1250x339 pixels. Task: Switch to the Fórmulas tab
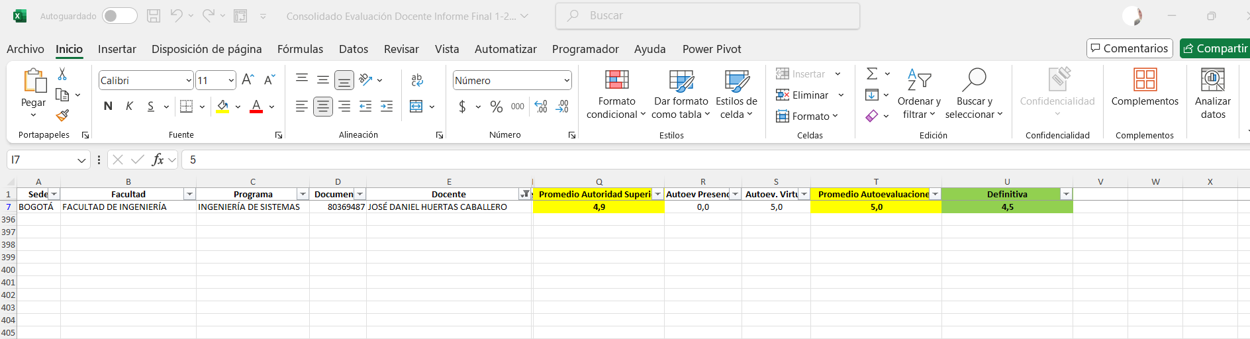(x=300, y=49)
